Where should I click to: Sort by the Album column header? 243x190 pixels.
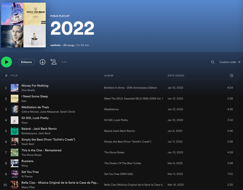(109, 76)
